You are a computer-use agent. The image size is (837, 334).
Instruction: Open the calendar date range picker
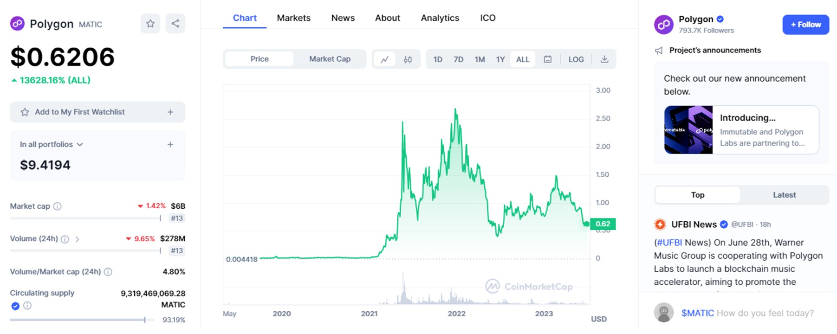tap(548, 59)
